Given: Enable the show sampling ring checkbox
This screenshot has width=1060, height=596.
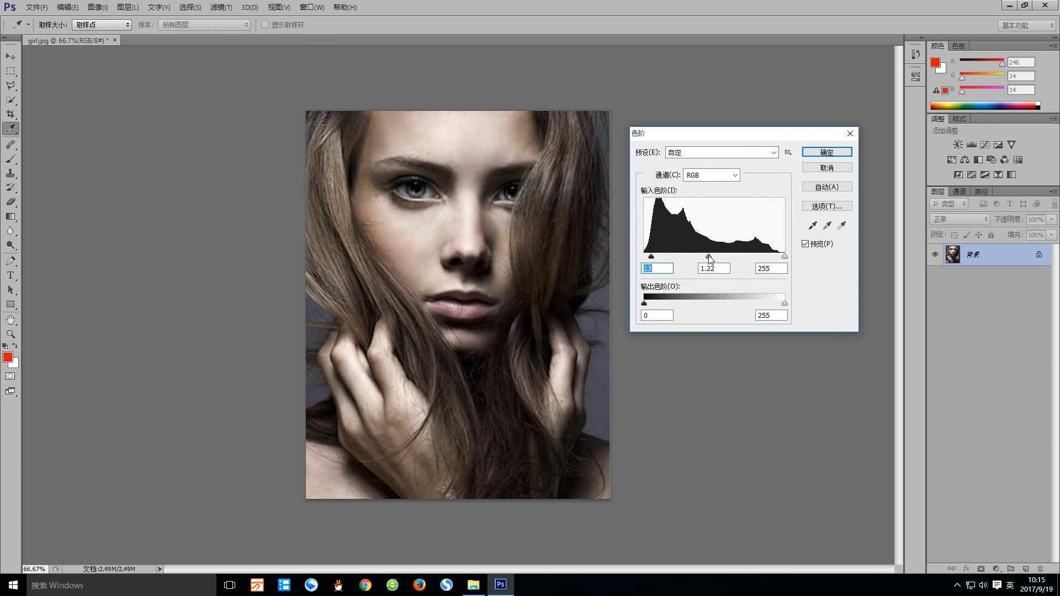Looking at the screenshot, I should [x=265, y=25].
